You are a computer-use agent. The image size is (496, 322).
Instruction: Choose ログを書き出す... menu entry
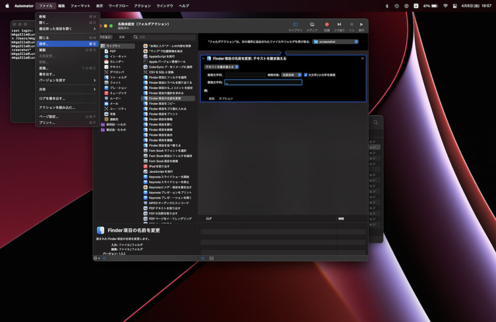click(x=67, y=98)
